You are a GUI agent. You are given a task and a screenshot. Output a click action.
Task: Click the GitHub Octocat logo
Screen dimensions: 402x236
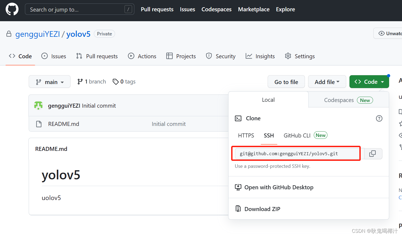12,9
